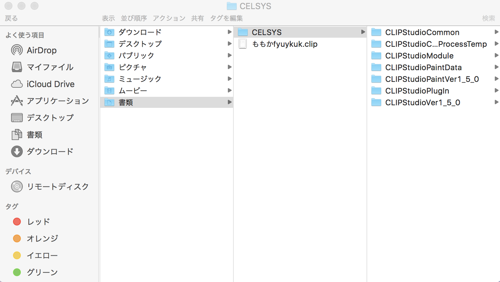Click the よく使う項目 sidebar section header
The height and width of the screenshot is (282, 500).
tap(25, 35)
